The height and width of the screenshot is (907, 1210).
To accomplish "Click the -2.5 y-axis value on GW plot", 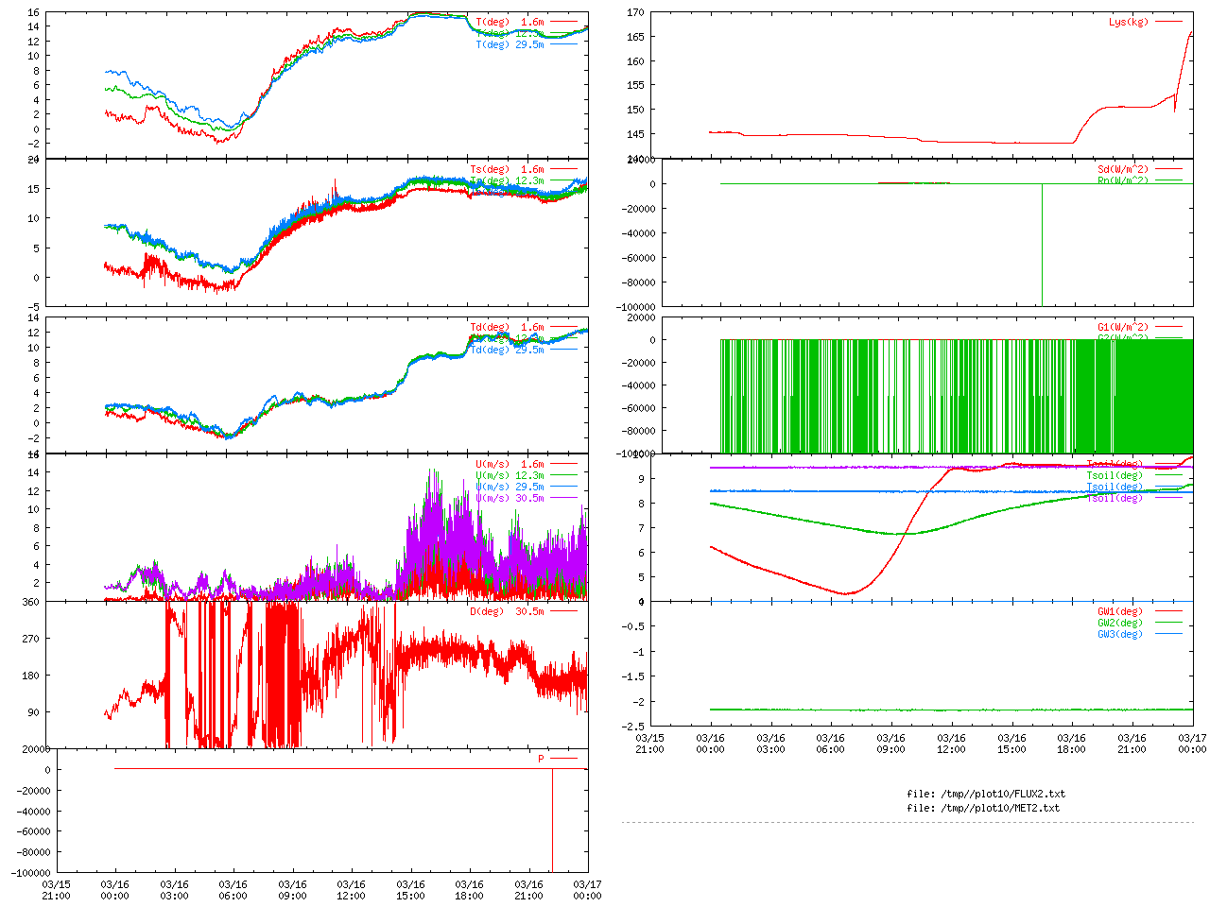I will [x=633, y=727].
